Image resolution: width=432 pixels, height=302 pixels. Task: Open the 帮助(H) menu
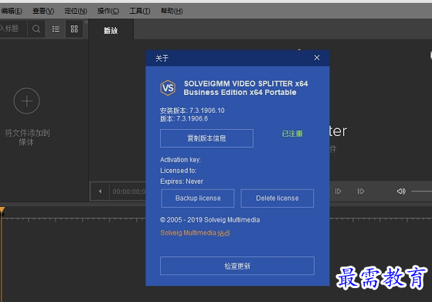(172, 11)
